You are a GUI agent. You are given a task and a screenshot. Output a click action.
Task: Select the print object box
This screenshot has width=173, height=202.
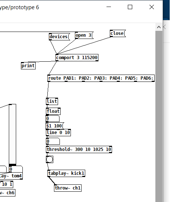[x=28, y=66]
